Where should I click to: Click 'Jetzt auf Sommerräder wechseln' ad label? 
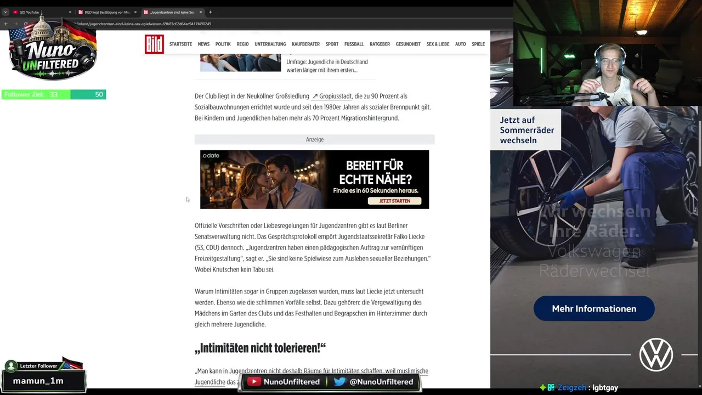click(526, 130)
